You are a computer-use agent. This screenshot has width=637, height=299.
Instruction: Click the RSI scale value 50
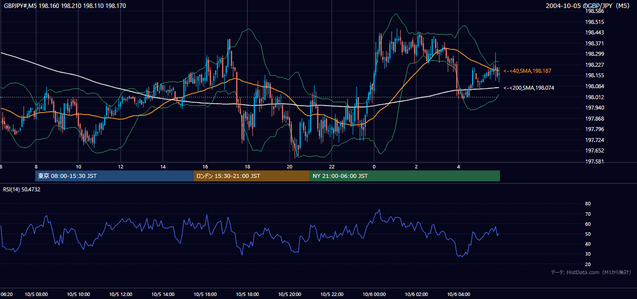click(588, 234)
